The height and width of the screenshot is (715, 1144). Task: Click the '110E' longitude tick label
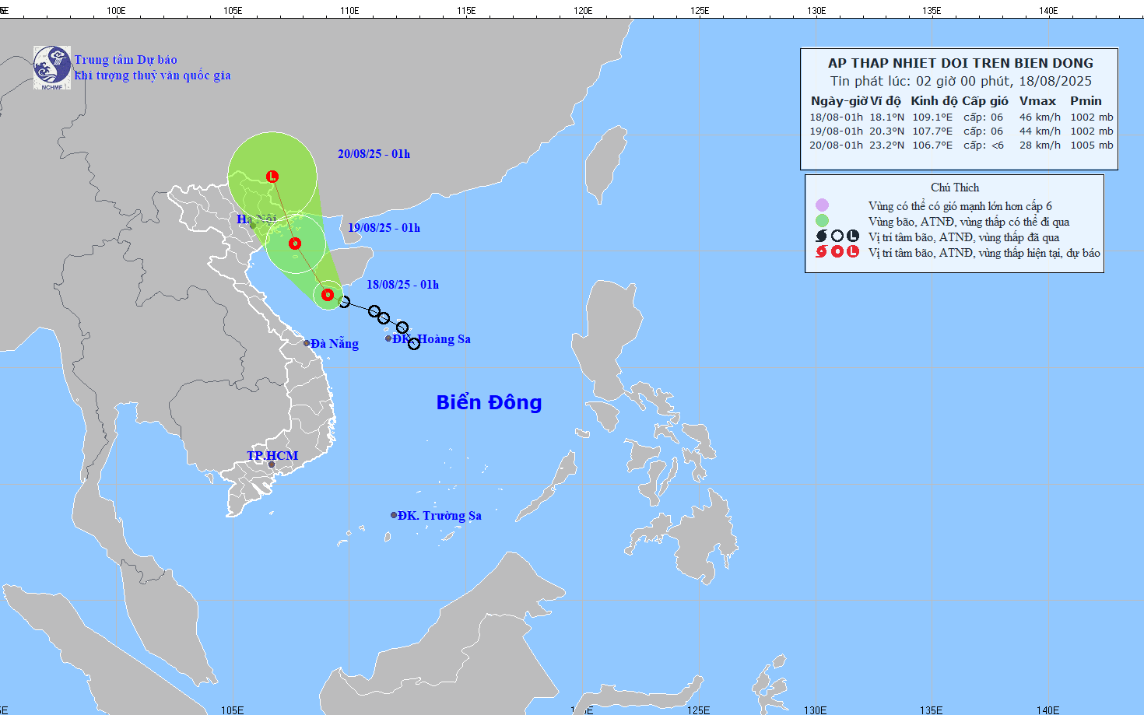[x=349, y=10]
